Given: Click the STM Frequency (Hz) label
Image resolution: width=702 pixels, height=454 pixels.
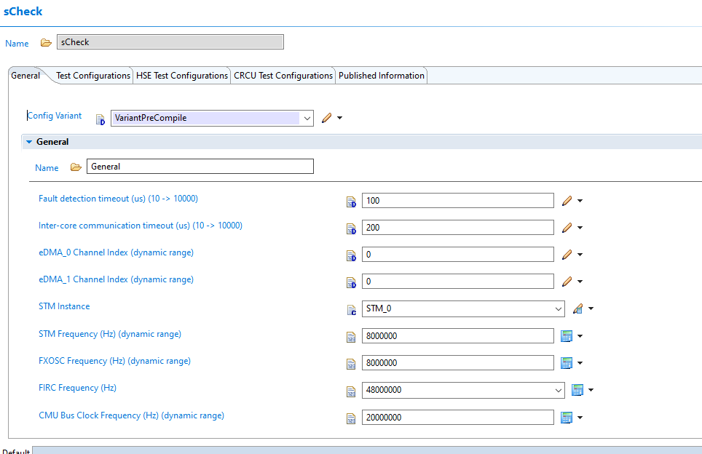Looking at the screenshot, I should [110, 334].
